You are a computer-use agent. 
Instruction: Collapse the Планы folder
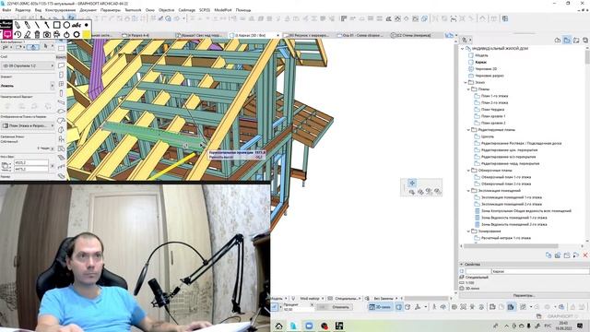point(469,89)
